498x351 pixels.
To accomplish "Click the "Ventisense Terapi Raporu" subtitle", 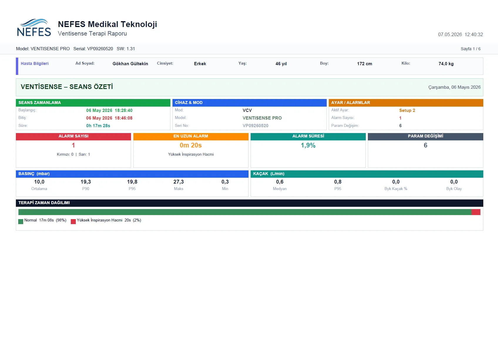I will coord(92,33).
